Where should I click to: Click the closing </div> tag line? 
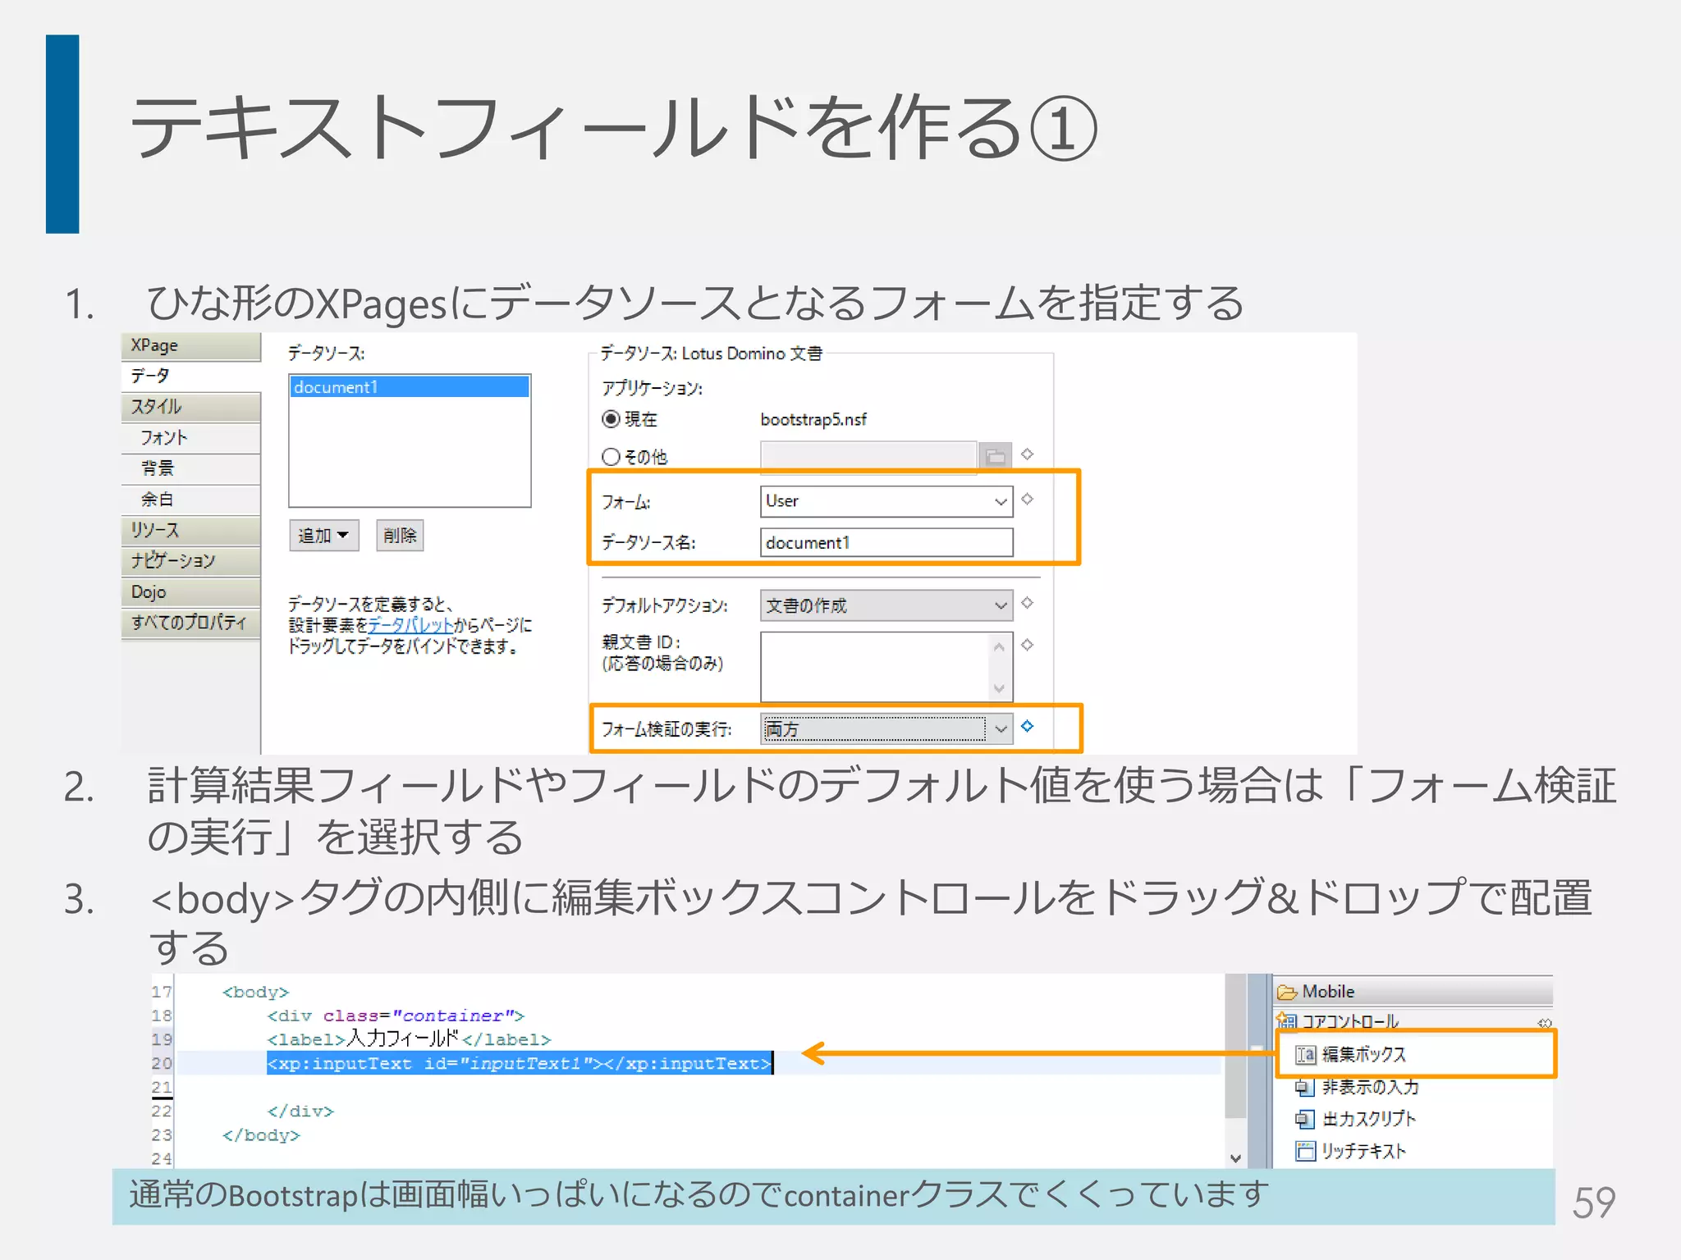click(x=300, y=1112)
